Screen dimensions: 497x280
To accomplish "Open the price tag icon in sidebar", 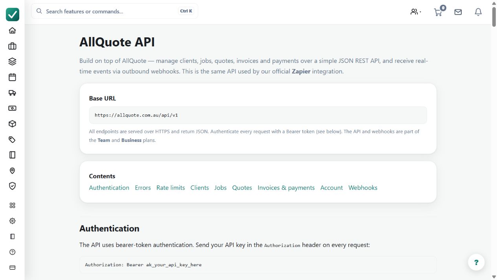I will pos(12,140).
